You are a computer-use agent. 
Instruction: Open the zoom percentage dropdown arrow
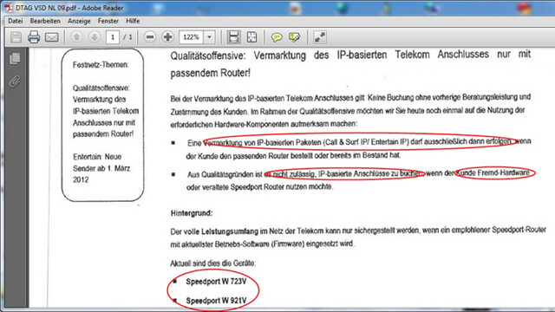(x=209, y=37)
